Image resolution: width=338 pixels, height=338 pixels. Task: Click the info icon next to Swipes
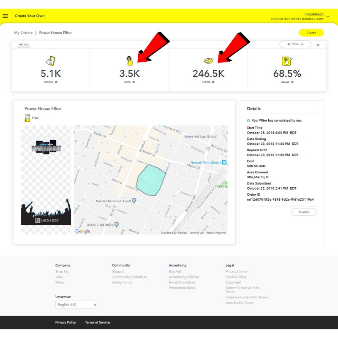point(56,82)
